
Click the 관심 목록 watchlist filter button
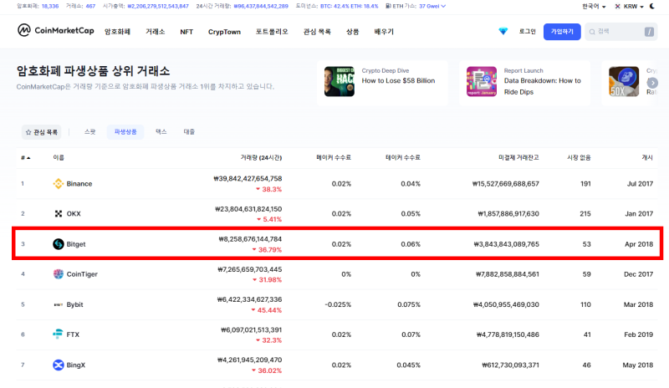[x=41, y=132]
